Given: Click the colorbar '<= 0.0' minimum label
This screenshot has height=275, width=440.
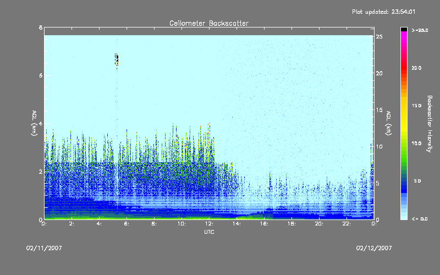Looking at the screenshot, I should (420, 219).
